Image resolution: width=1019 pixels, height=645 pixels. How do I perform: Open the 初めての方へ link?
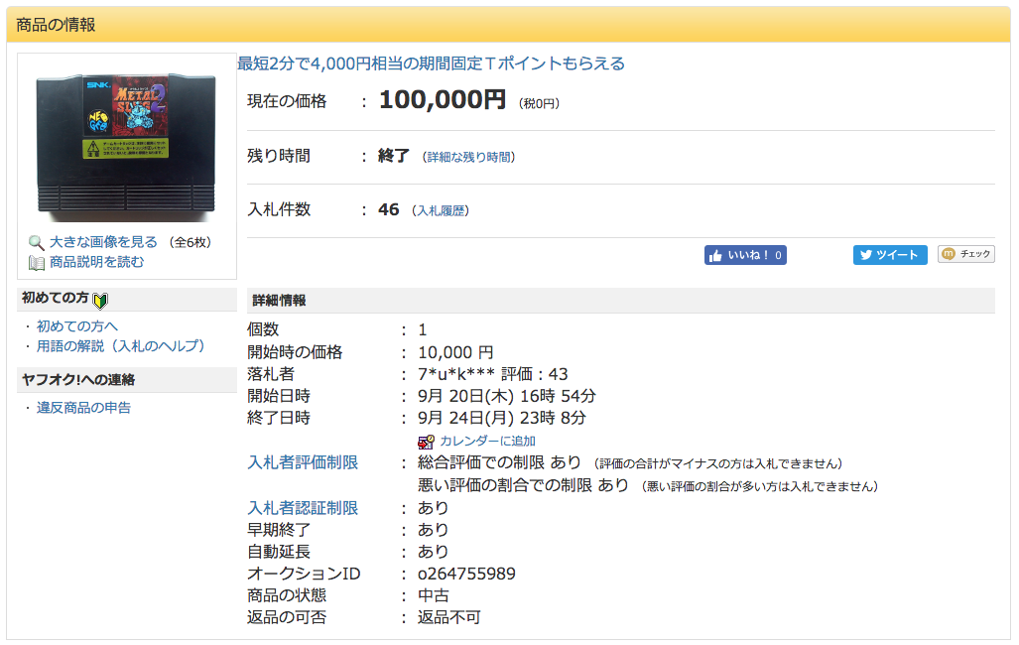76,326
